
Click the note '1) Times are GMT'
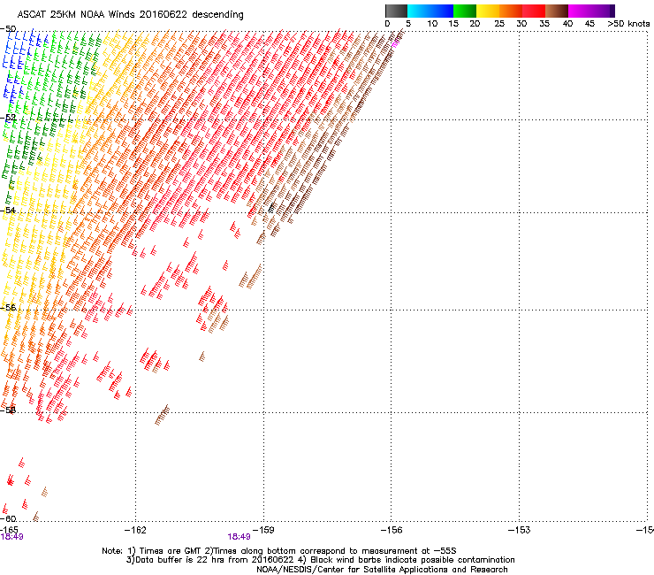[164, 551]
